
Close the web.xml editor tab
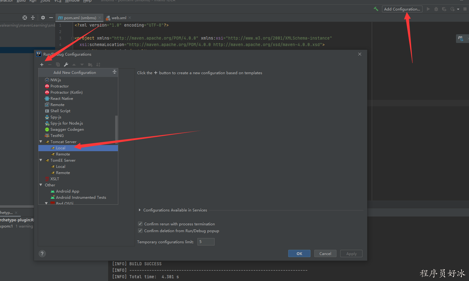(x=130, y=18)
